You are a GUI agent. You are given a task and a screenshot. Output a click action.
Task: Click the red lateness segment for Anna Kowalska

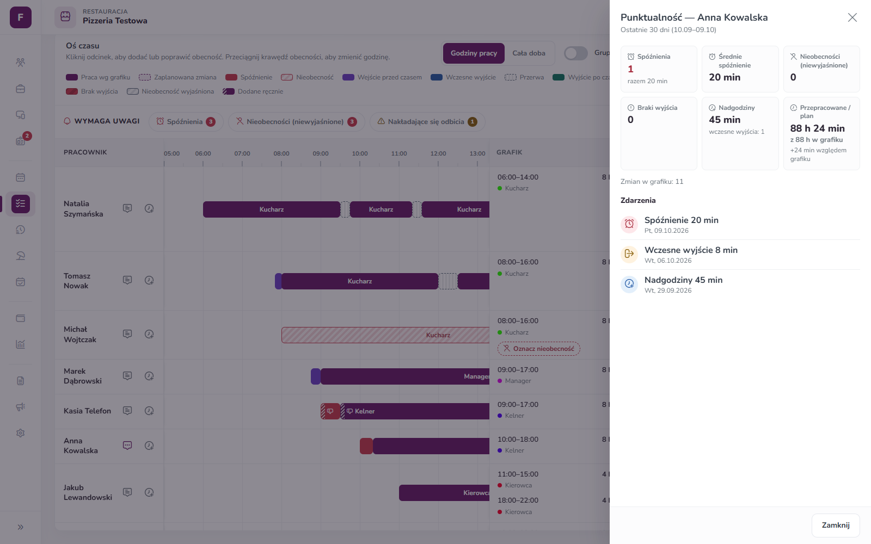click(366, 446)
